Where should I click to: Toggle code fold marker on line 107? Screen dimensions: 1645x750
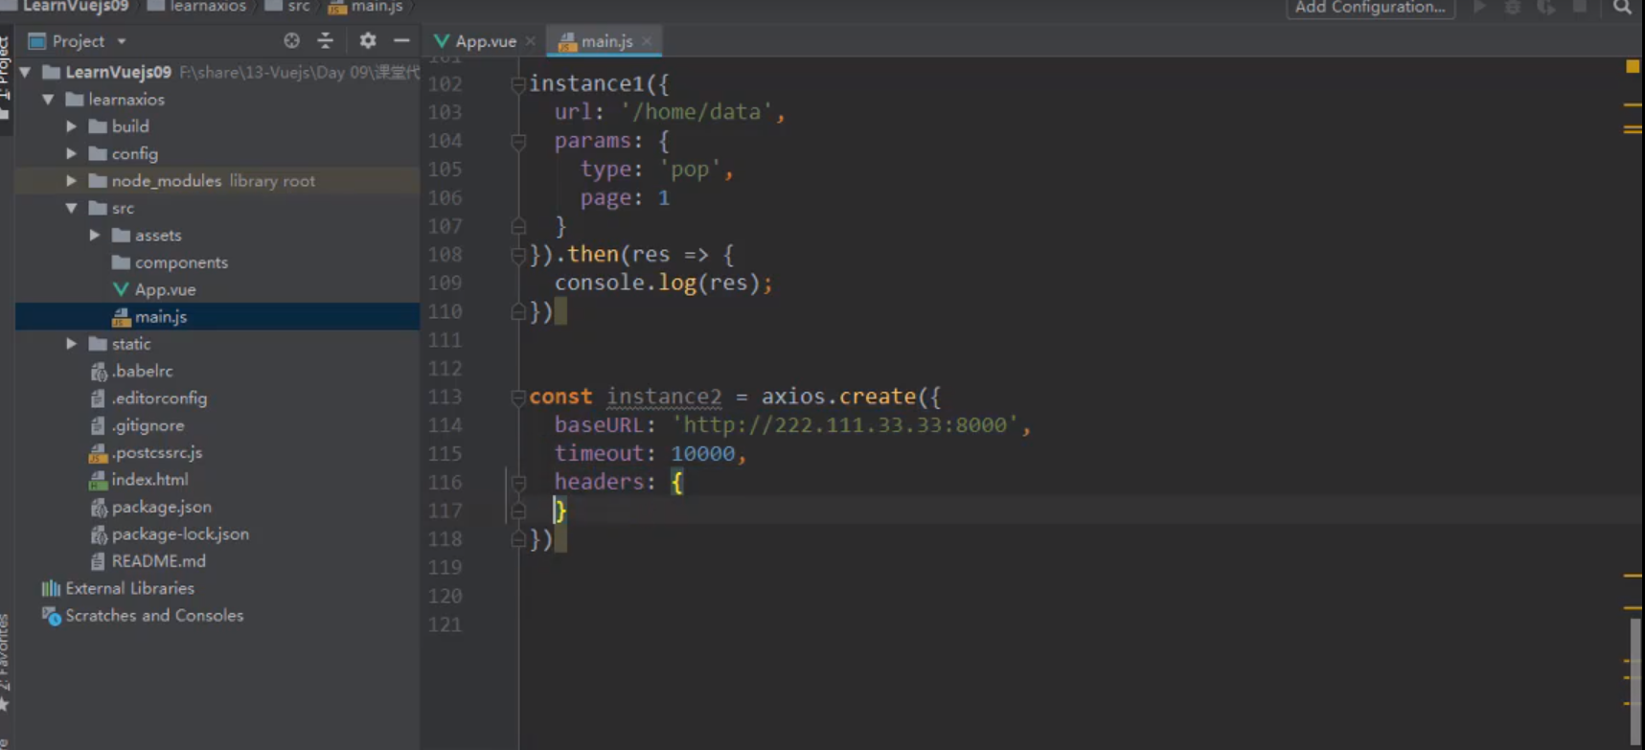(x=518, y=226)
